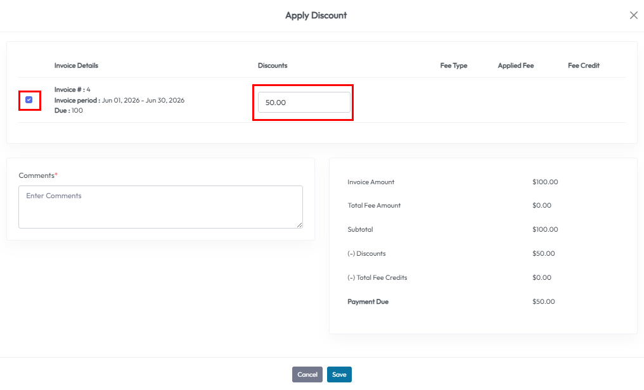Click the Fee Credit column header
The height and width of the screenshot is (390, 644).
583,66
